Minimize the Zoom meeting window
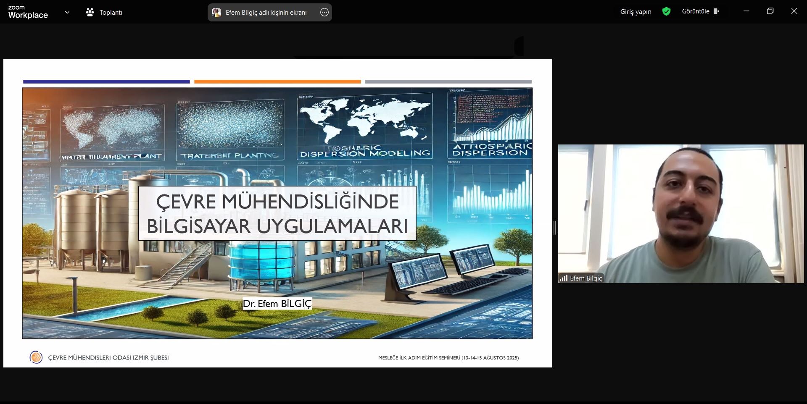This screenshot has height=404, width=807. (x=746, y=11)
